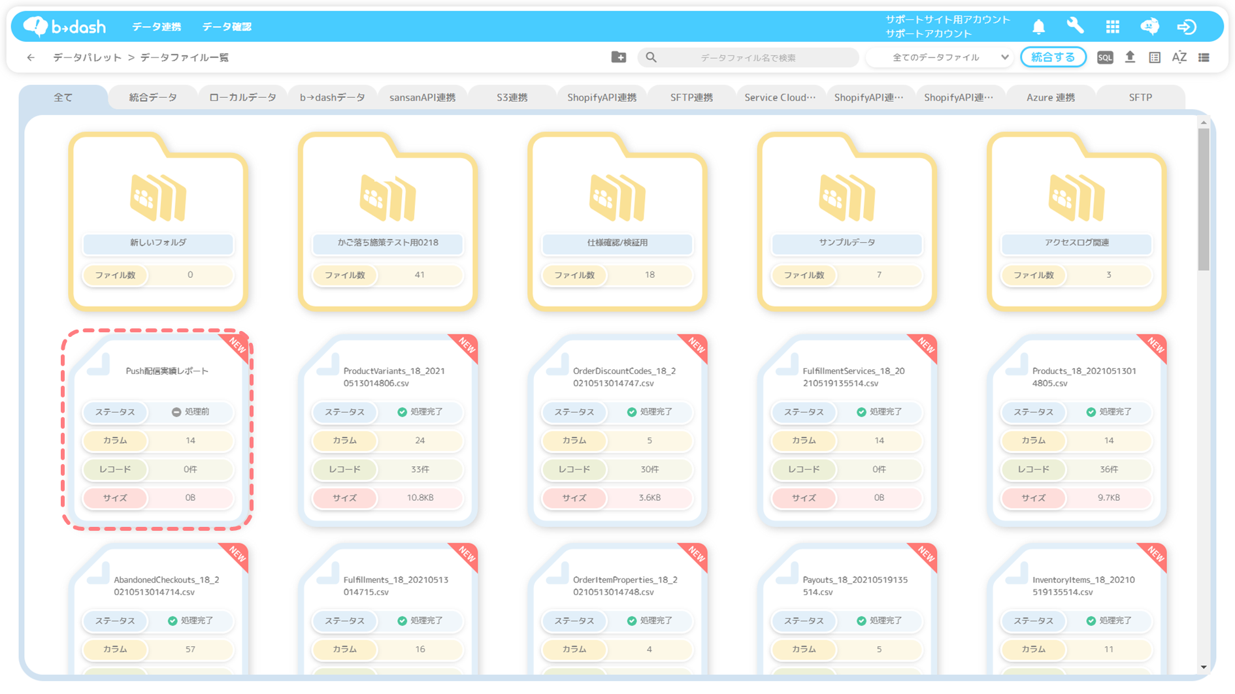Screen dimensions: 1235x694
Task: Click the 9.7KB size value
Action: tap(1109, 497)
